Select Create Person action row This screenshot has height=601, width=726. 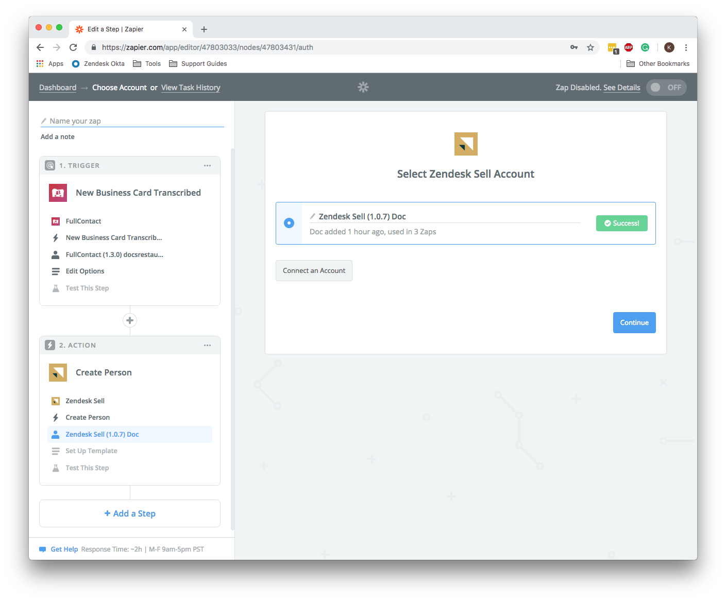(130, 417)
